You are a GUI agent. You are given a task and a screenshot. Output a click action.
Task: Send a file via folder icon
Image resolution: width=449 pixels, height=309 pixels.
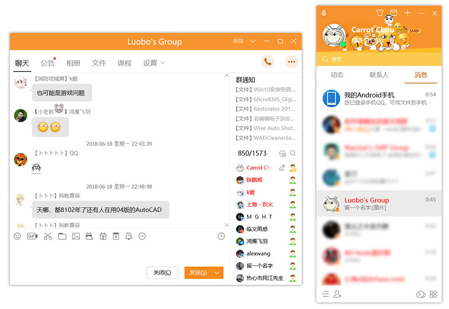[62, 236]
